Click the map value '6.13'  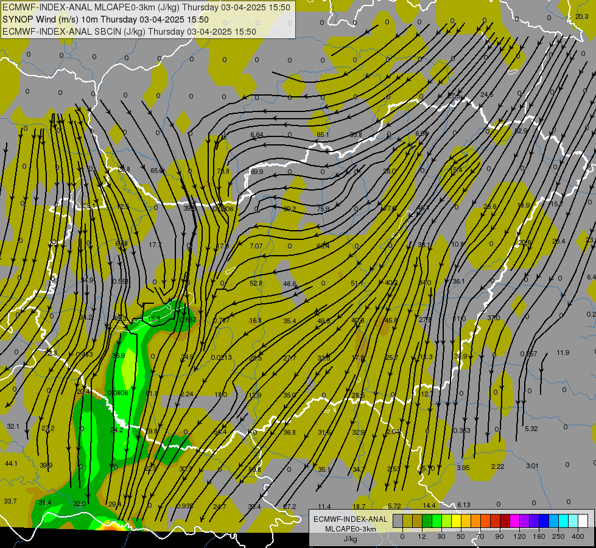click(x=464, y=505)
